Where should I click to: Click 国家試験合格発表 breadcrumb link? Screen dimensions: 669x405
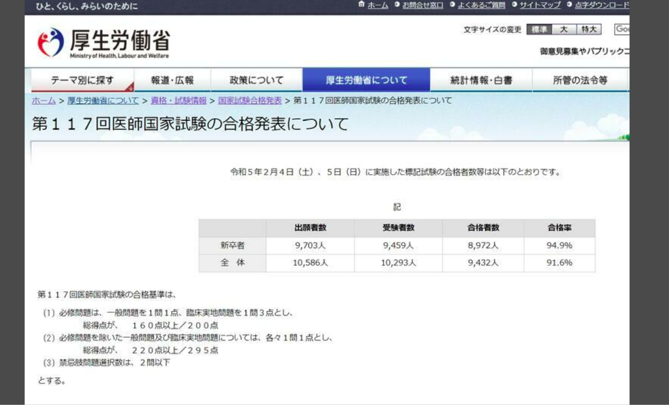coord(250,101)
